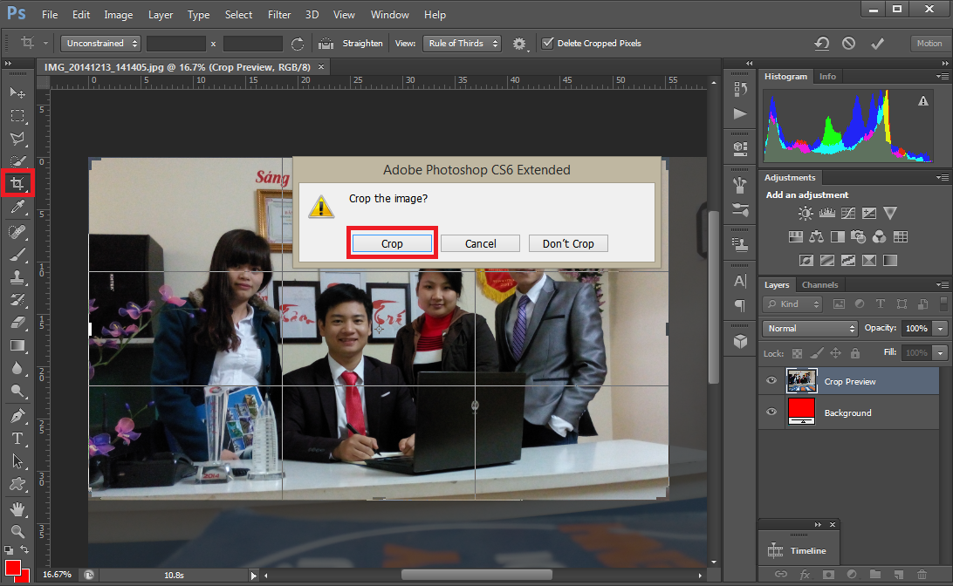Switch to the Channels tab
The width and height of the screenshot is (953, 586).
819,285
